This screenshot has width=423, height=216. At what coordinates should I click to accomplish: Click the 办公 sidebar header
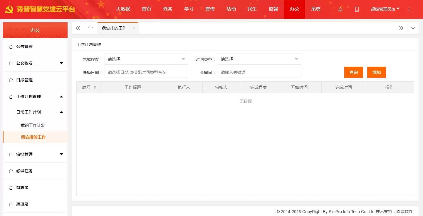35,30
